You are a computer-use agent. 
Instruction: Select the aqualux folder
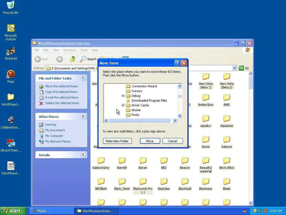(x=206, y=121)
